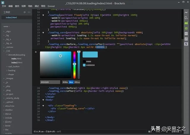This screenshot has height=135, width=190.
Task: Click the green gift icon in right toolbar
Action: click(186, 28)
